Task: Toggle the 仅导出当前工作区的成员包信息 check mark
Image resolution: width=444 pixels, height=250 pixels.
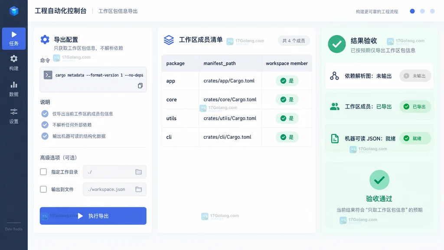Action: click(x=45, y=114)
